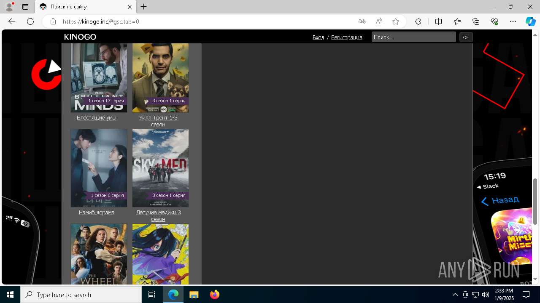
Task: Select the Поиск по сайту tab
Action: [x=86, y=7]
